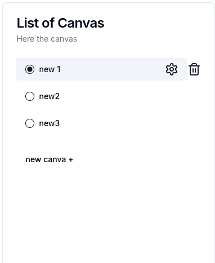Delete new 1 canvas with trash icon
The image size is (215, 263).
coord(194,69)
